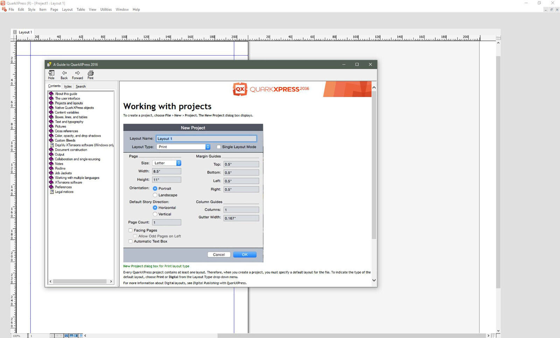Open Job Jackets topic
Screen dimensions: 560x338
click(63, 173)
